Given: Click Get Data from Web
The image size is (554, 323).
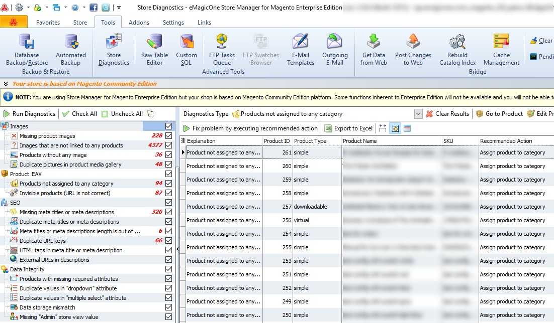Looking at the screenshot, I should coord(374,49).
